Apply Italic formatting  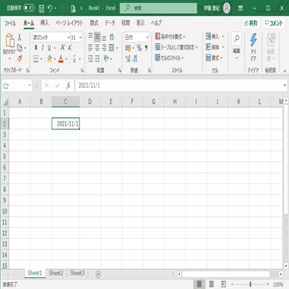[42, 48]
